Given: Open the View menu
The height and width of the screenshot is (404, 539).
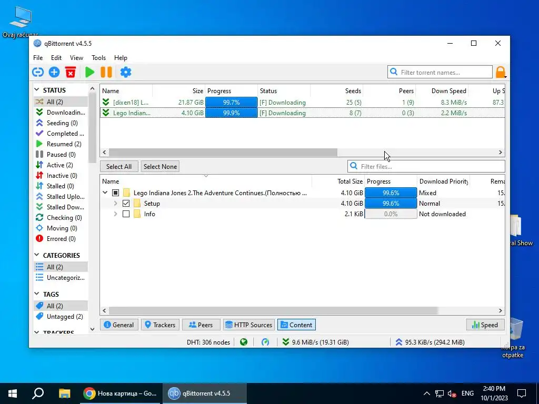Looking at the screenshot, I should (x=76, y=58).
